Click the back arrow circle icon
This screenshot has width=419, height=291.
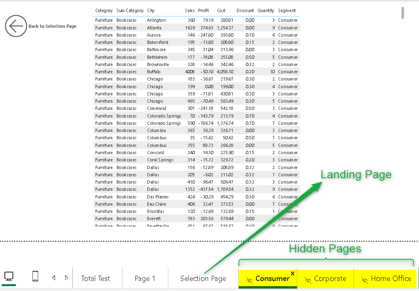(16, 26)
